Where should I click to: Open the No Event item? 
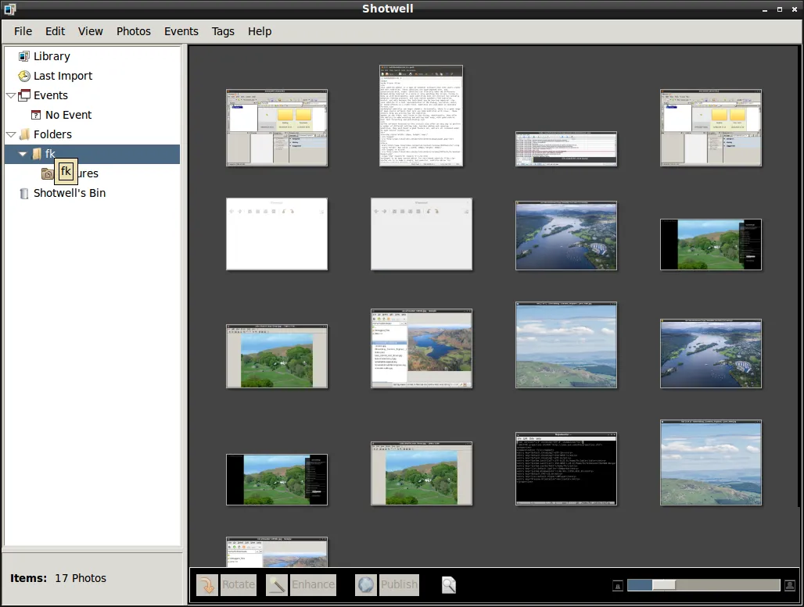coord(68,115)
